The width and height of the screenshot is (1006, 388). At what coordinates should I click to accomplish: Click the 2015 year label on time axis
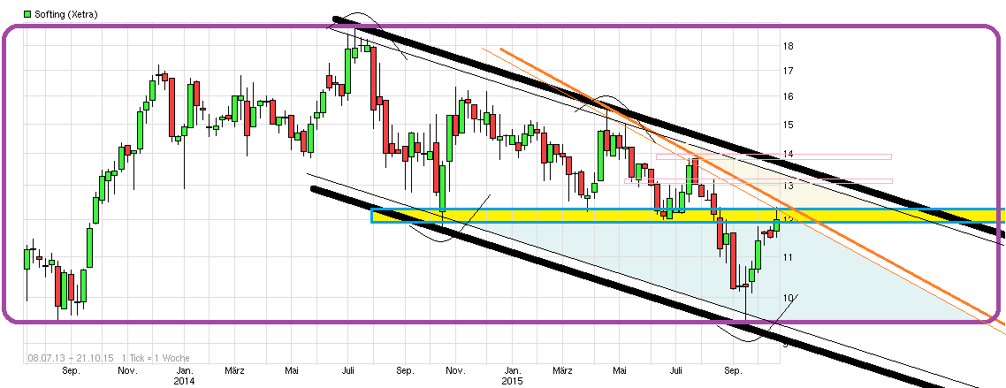[x=513, y=380]
